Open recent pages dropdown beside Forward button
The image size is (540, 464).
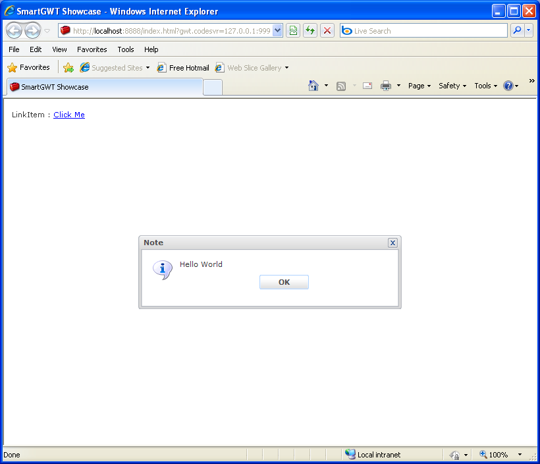pos(47,31)
